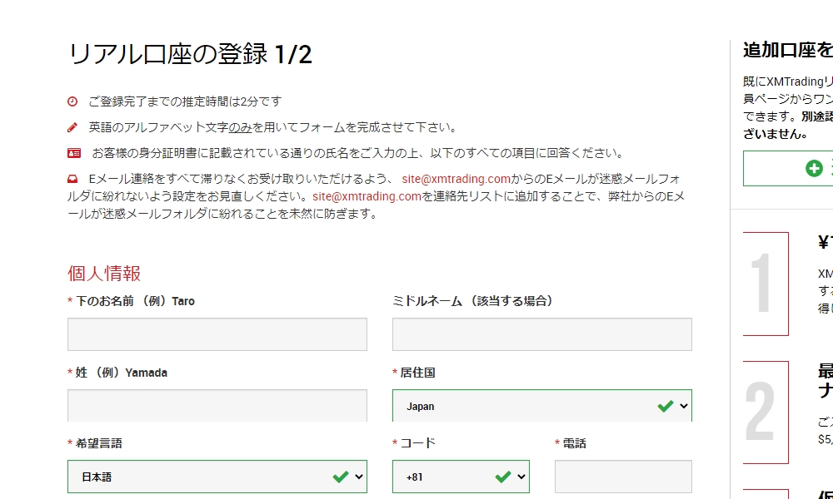The height and width of the screenshot is (499, 833).
Task: Click the envelope icon next to the email notice
Action: point(73,178)
